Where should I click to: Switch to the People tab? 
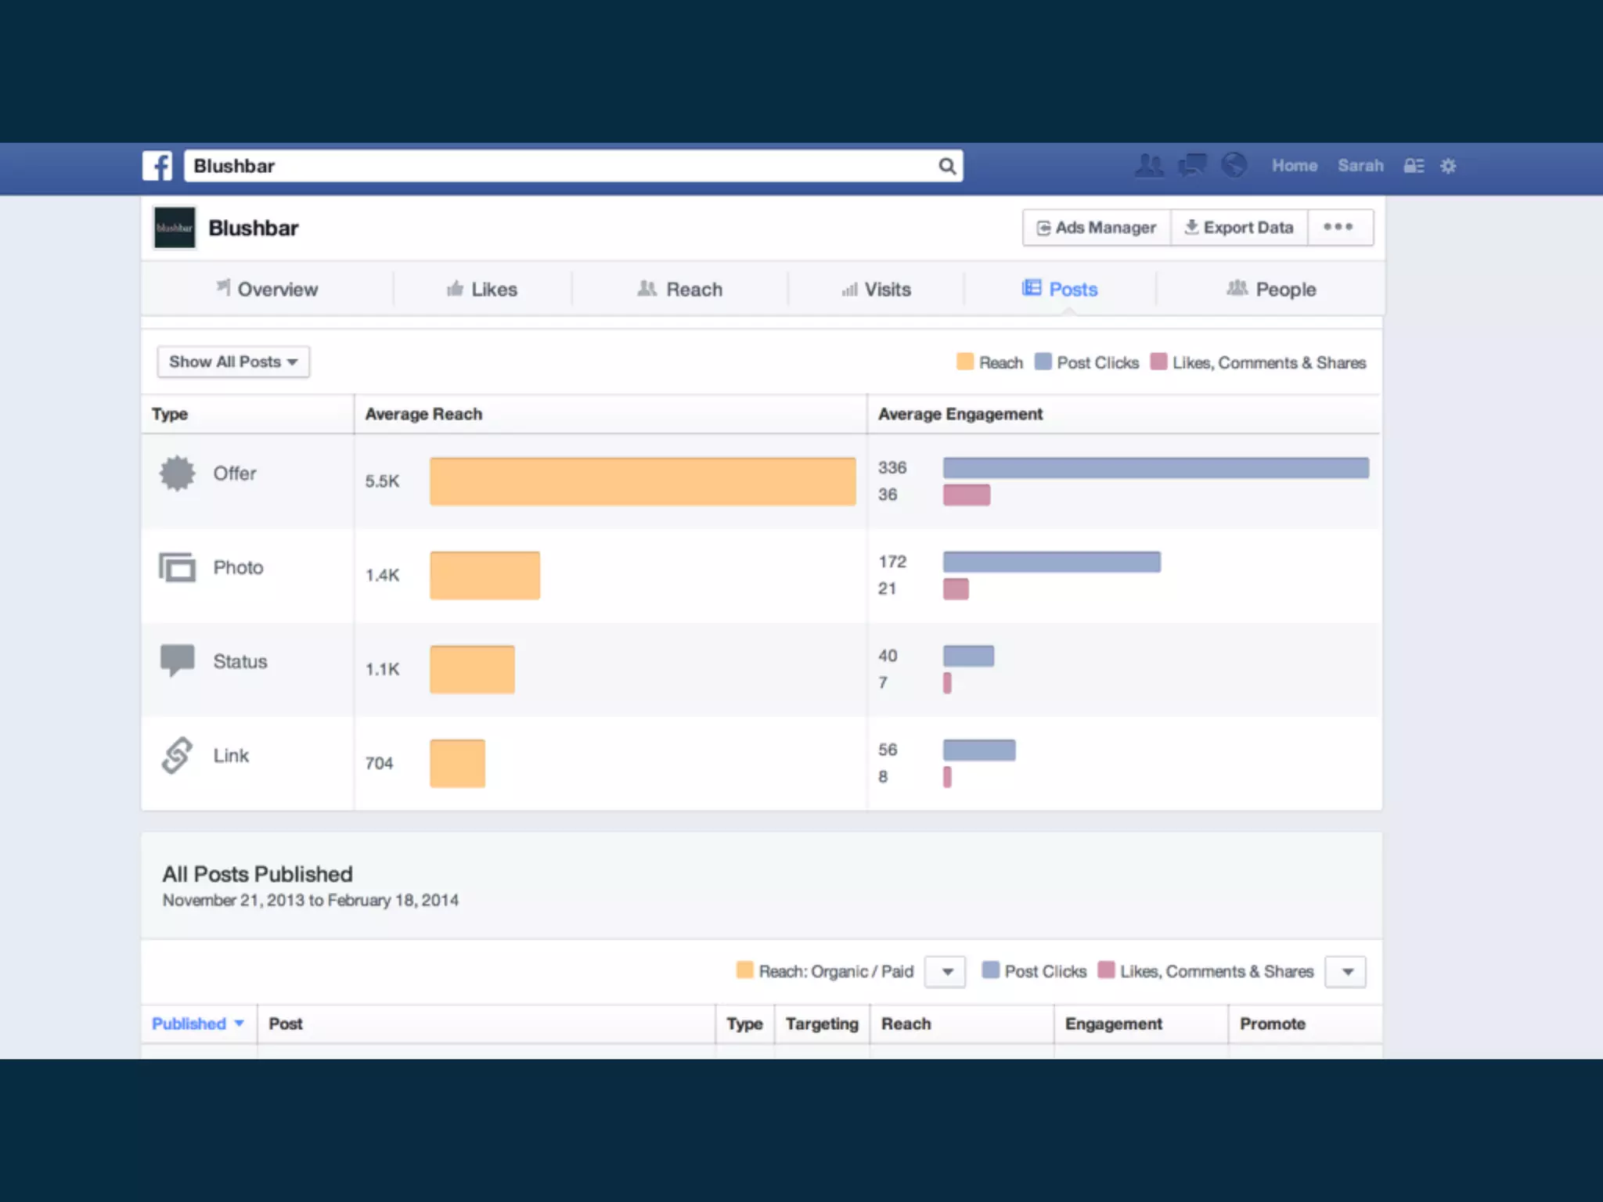(1271, 290)
